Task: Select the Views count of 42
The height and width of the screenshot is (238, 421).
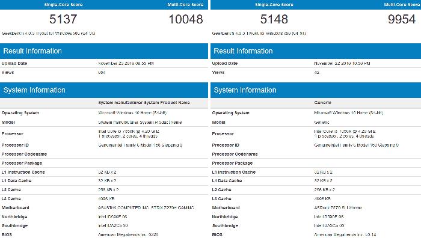Action: pyautogui.click(x=316, y=73)
